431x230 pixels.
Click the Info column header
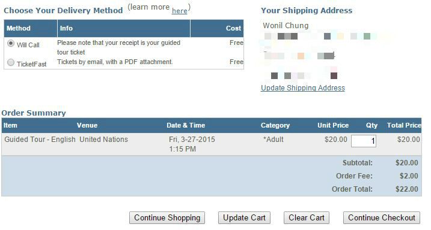click(66, 28)
